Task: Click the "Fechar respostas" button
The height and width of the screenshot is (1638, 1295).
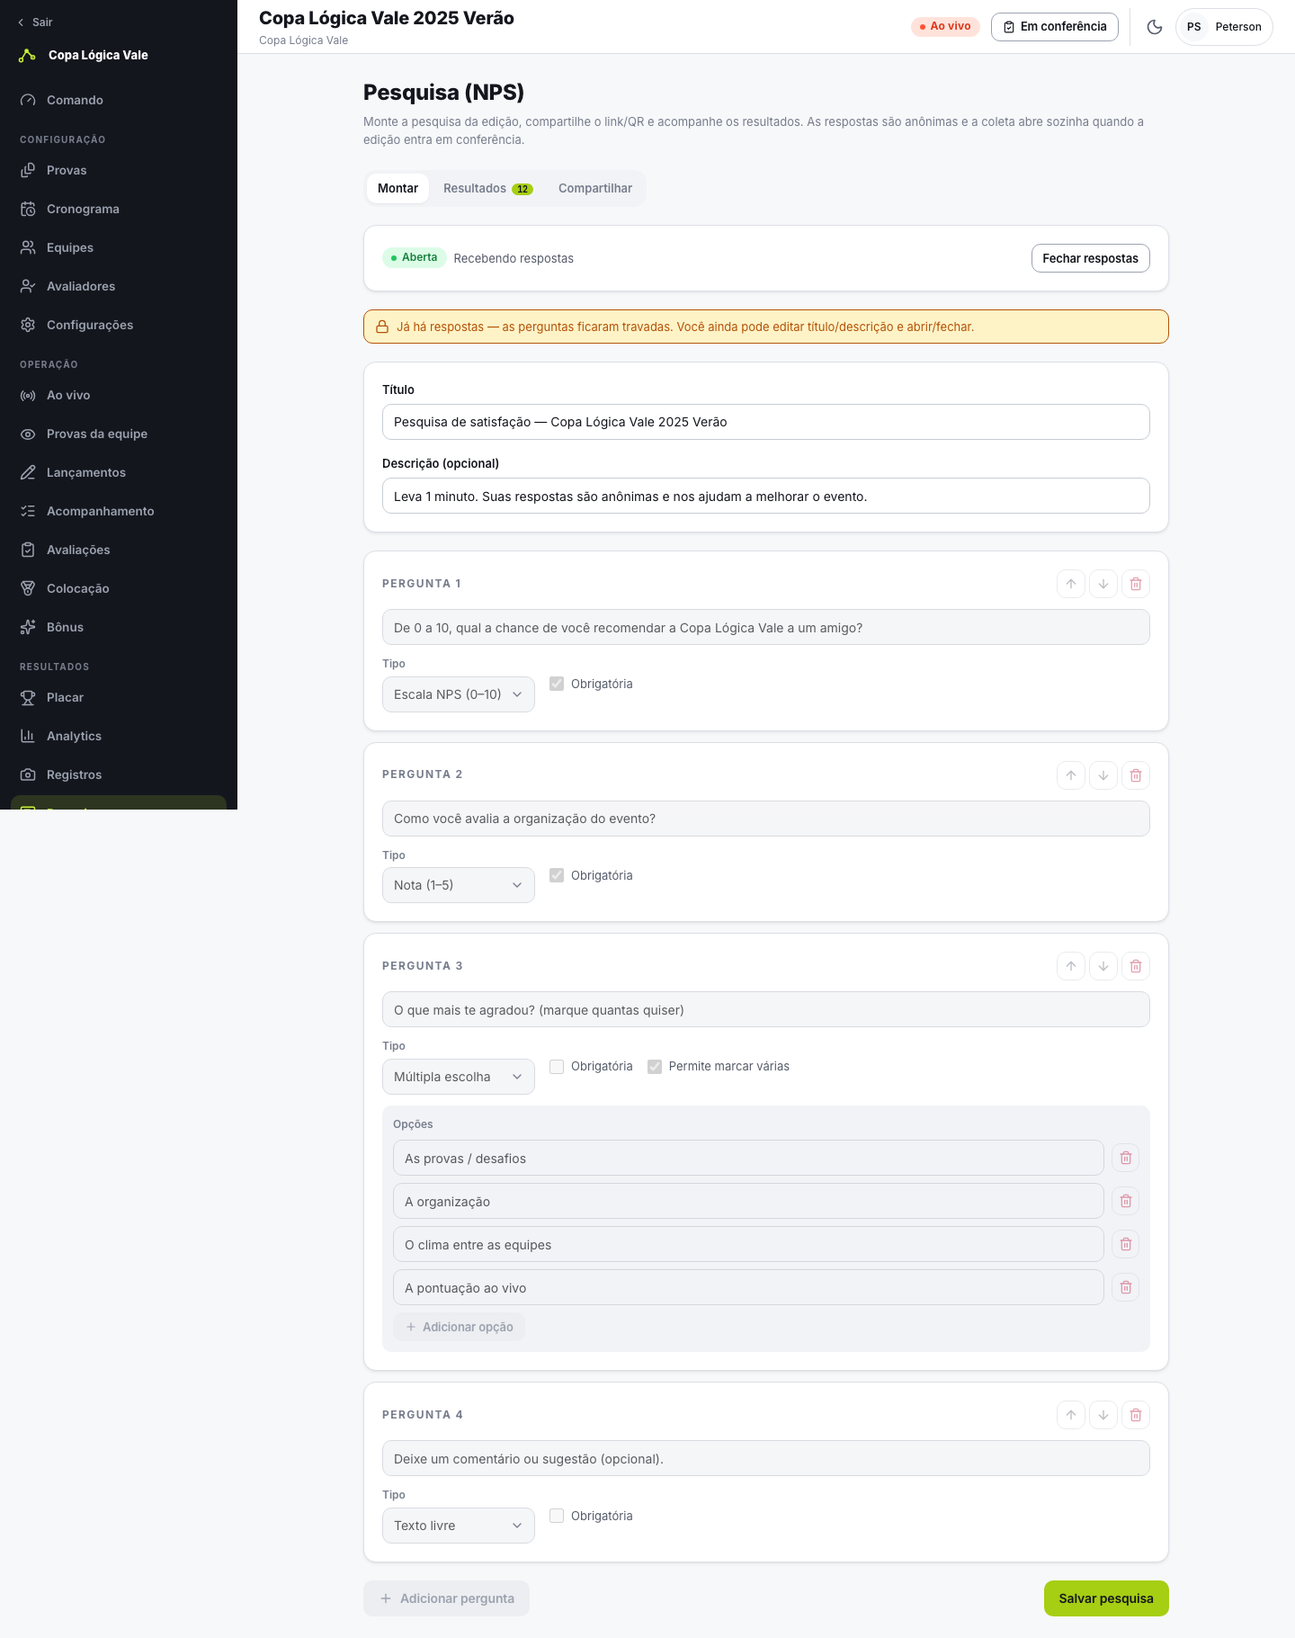Action: click(1090, 258)
